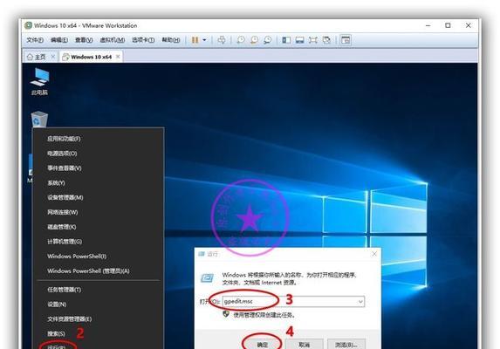Pause the virtual machine with the orange pause icon

pyautogui.click(x=195, y=40)
